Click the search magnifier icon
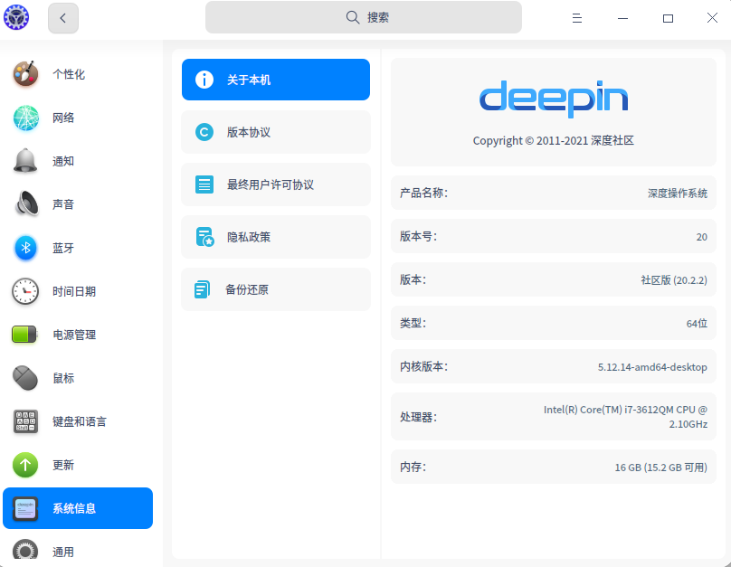This screenshot has width=731, height=567. (353, 17)
